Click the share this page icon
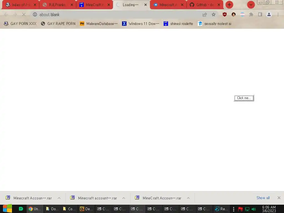 coord(205,14)
